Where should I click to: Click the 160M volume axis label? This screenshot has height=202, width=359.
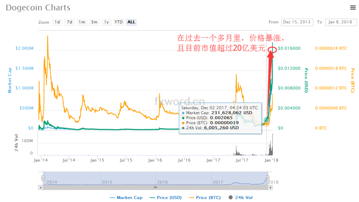[27, 141]
